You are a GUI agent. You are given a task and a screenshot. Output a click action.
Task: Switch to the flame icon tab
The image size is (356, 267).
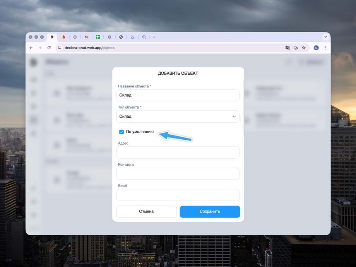point(63,37)
